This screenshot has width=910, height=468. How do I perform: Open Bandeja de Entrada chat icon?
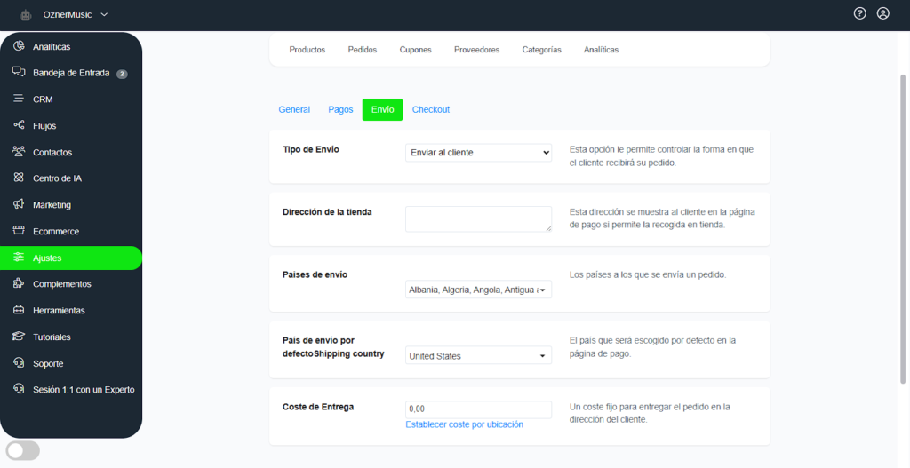tap(19, 73)
